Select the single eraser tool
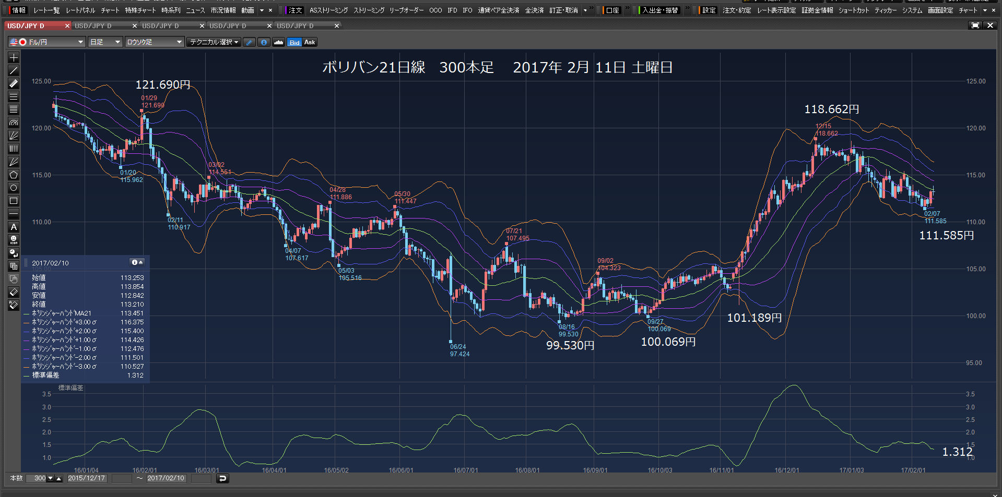Screen dimensions: 1002x497 point(14,292)
